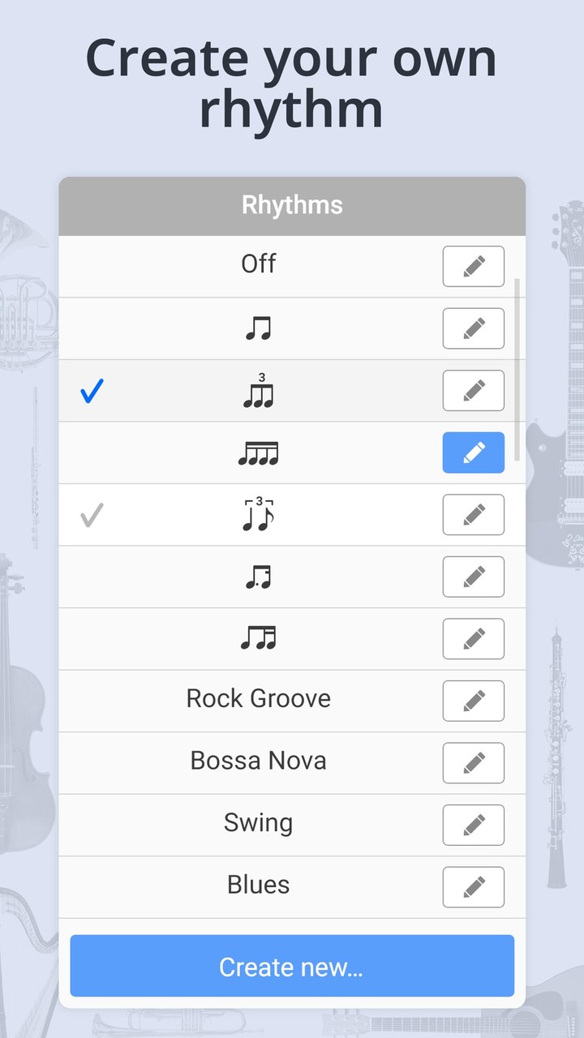584x1038 pixels.
Task: Edit the eighth and two sixteenths rhythm
Action: coord(474,639)
